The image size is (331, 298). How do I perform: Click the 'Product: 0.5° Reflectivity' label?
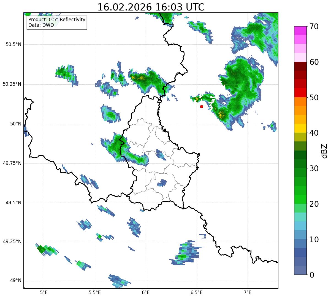[57, 20]
